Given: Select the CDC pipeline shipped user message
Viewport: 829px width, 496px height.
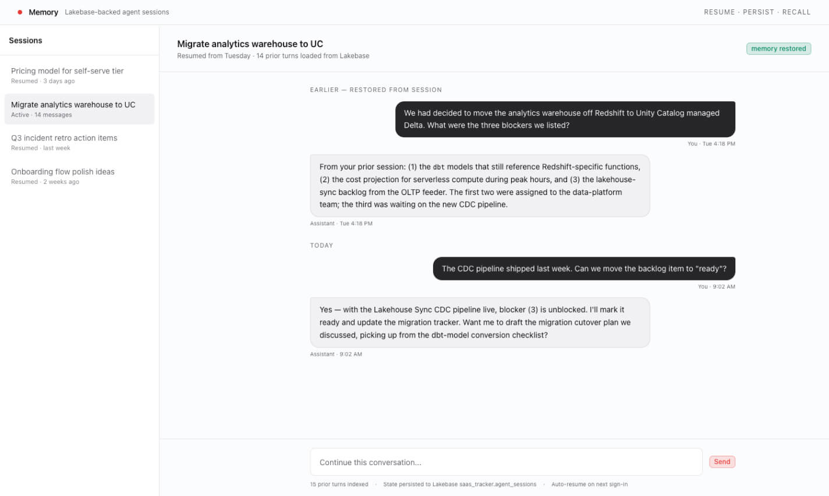Looking at the screenshot, I should coord(584,268).
